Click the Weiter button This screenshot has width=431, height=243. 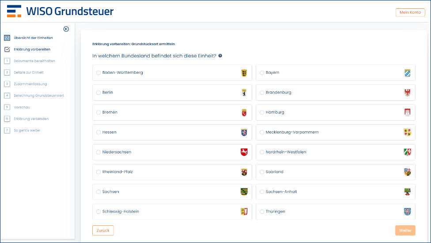(x=405, y=230)
